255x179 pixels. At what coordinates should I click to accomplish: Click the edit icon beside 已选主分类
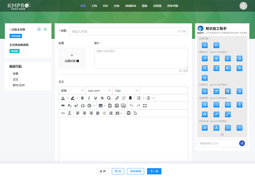39,30
